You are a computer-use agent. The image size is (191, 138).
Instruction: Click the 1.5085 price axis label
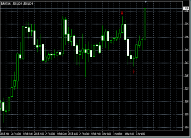pos(186,114)
